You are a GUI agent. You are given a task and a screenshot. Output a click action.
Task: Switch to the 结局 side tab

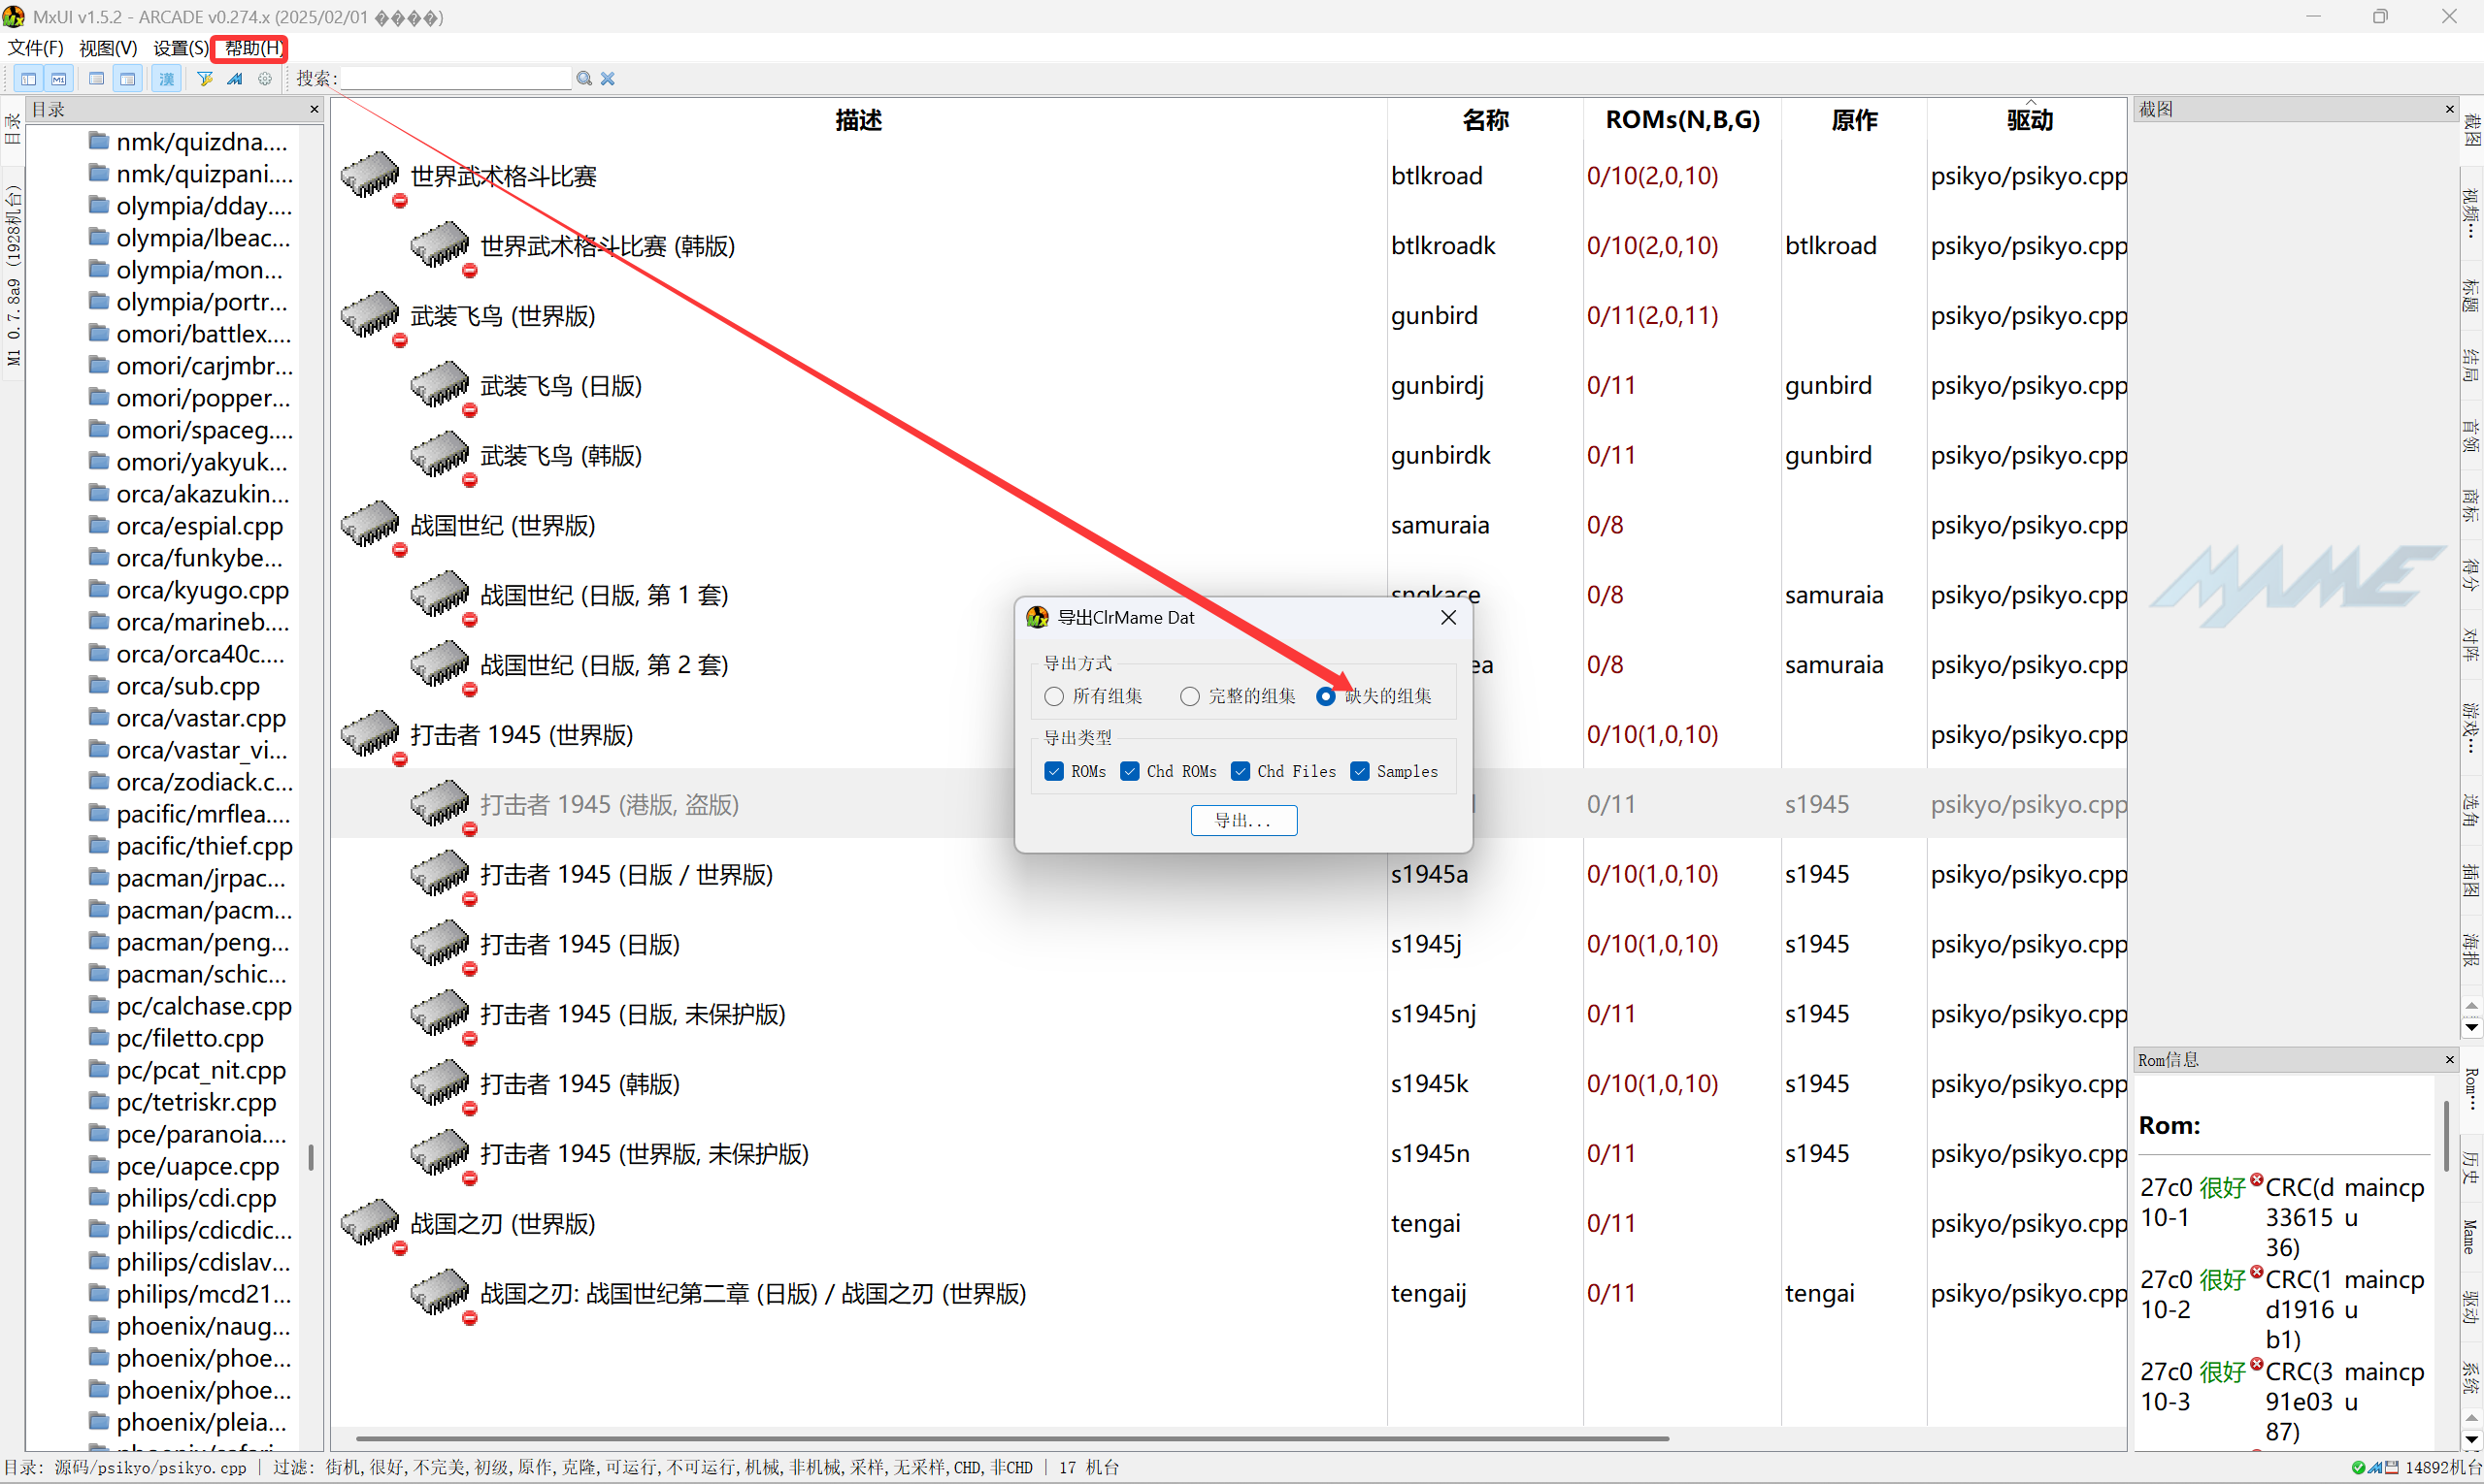click(2471, 365)
